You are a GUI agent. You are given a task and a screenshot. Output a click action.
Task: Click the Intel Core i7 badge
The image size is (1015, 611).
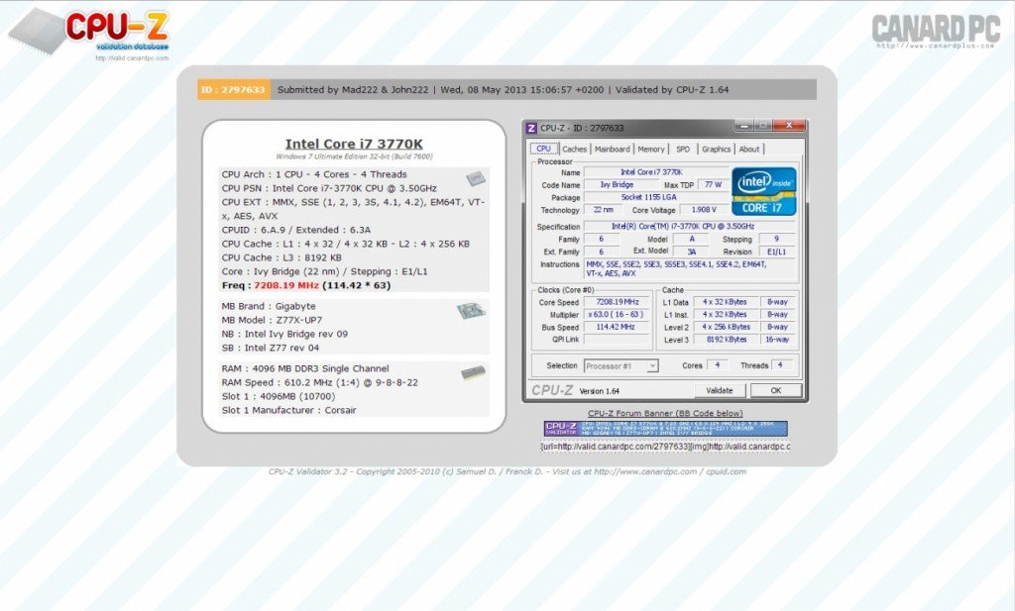click(764, 191)
